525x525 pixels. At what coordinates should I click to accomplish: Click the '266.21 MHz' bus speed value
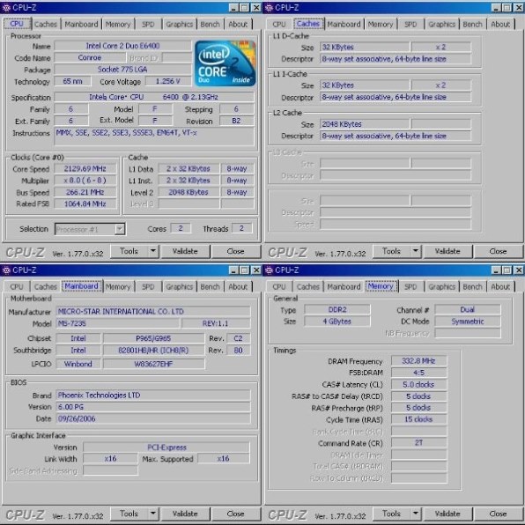[85, 192]
